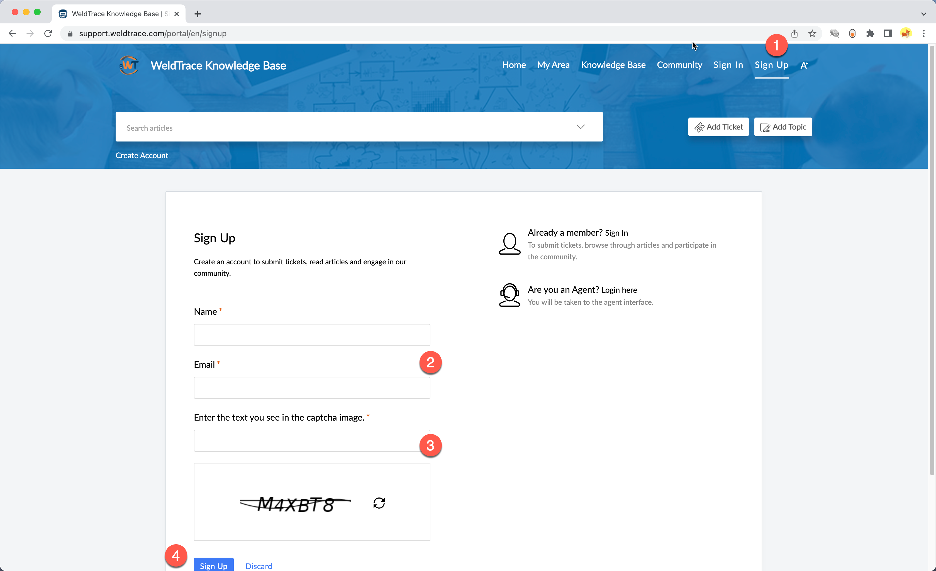
Task: Open a new tab with the plus button
Action: (x=198, y=14)
